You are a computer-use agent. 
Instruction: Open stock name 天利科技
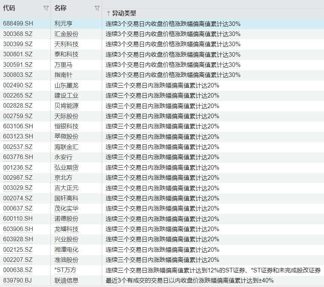pos(66,44)
